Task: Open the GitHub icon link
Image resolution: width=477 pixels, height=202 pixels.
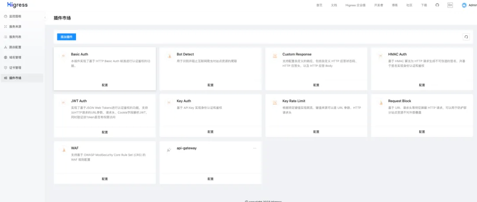Action: [x=437, y=5]
